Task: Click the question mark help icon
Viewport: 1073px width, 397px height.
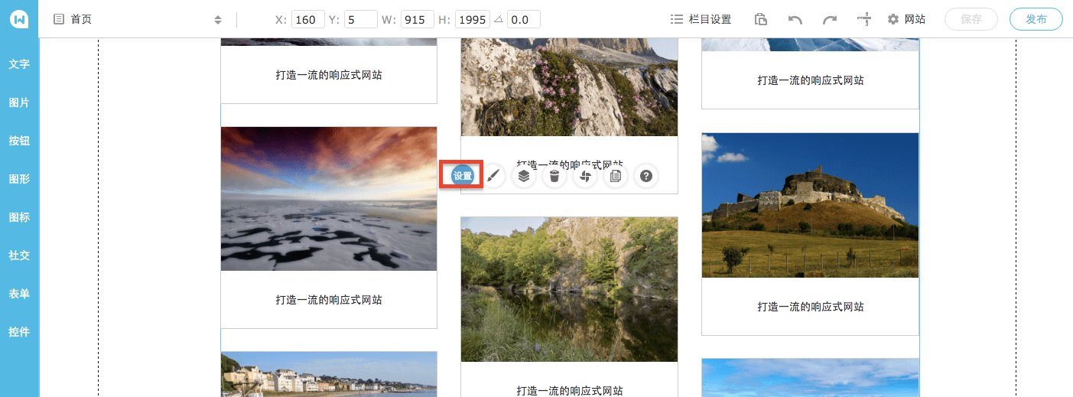Action: [x=646, y=177]
